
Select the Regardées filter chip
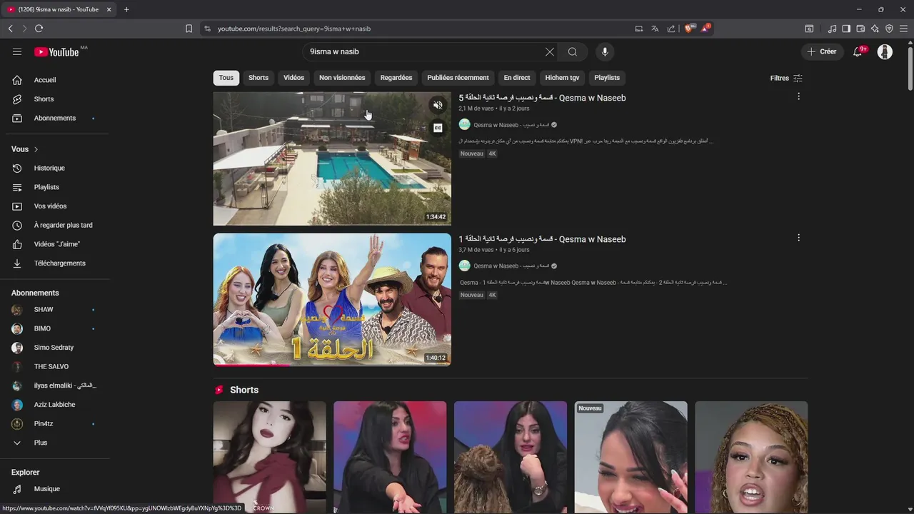tap(396, 78)
